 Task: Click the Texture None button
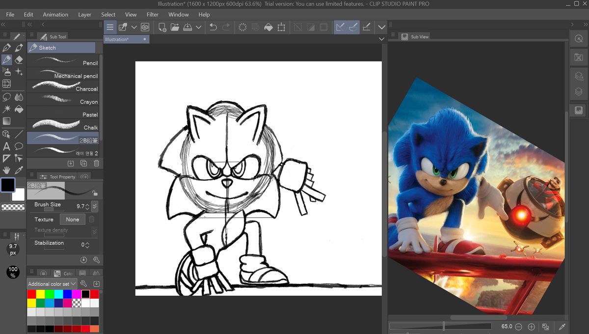tap(73, 220)
